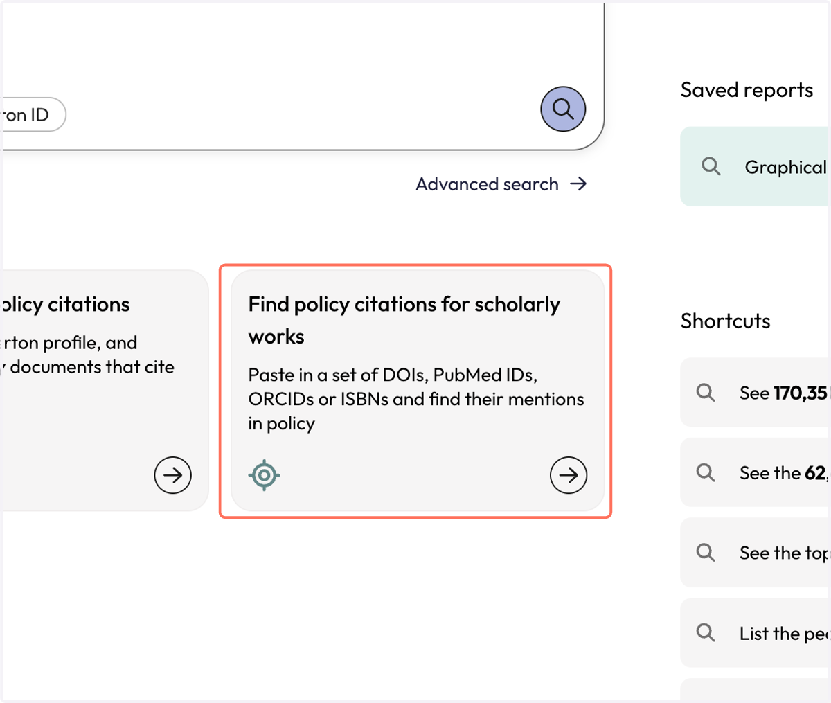Open the policy citations card heading
The height and width of the screenshot is (703, 831).
tap(65, 304)
